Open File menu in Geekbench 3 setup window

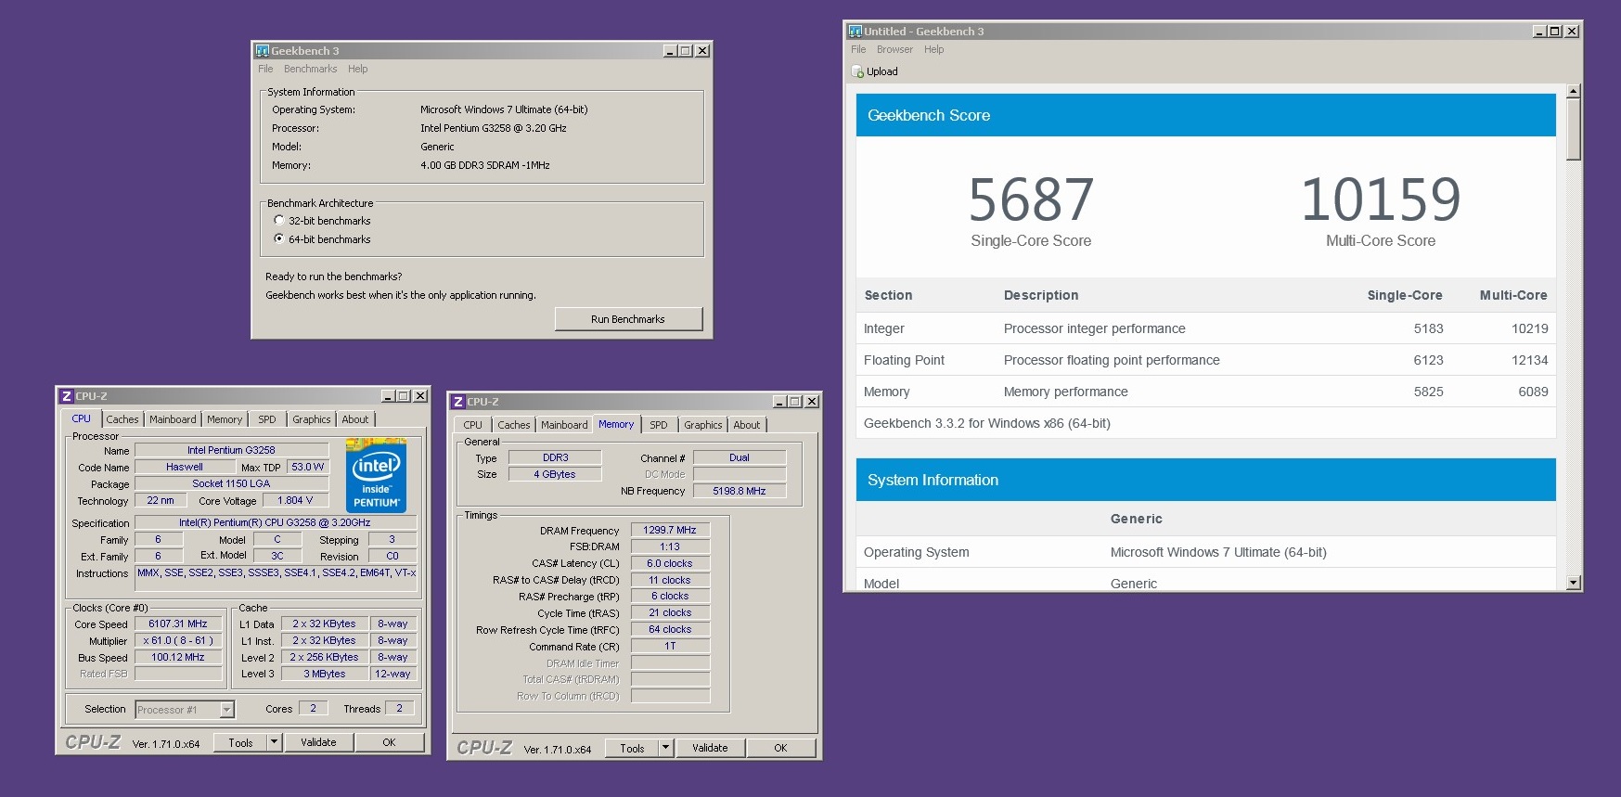265,69
